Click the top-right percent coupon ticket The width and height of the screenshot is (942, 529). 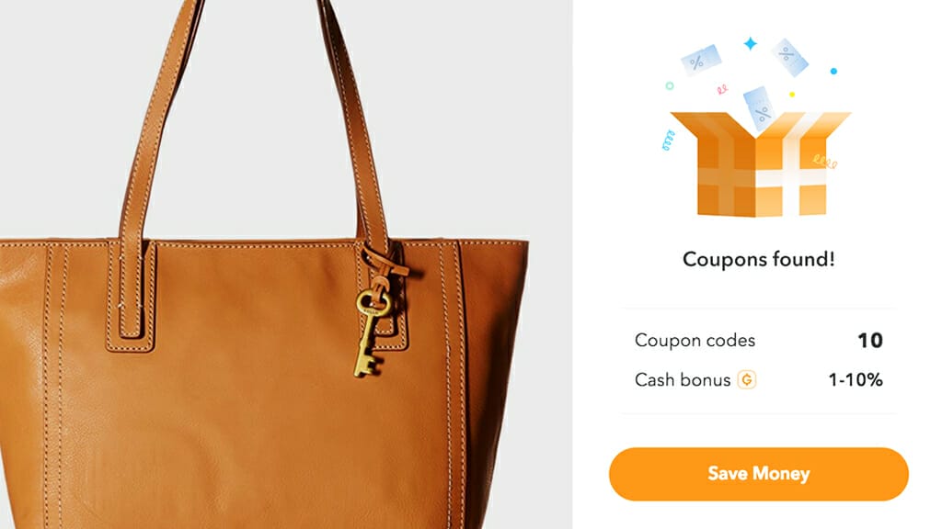coord(789,57)
